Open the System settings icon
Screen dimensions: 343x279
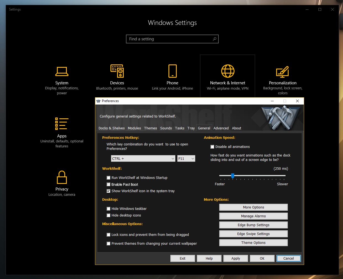(x=62, y=71)
